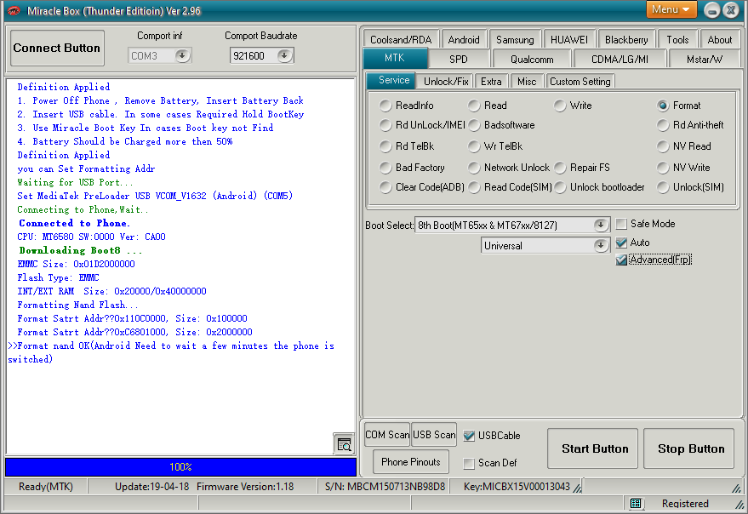Expand the Comport inf COM3 dropdown
The width and height of the screenshot is (748, 514).
[x=181, y=56]
